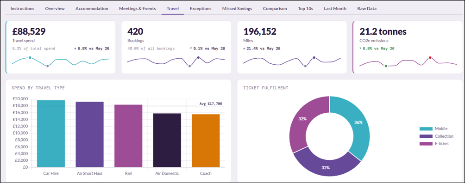Open the Raw Data tab
Screen dimensions: 465x183
(367, 9)
